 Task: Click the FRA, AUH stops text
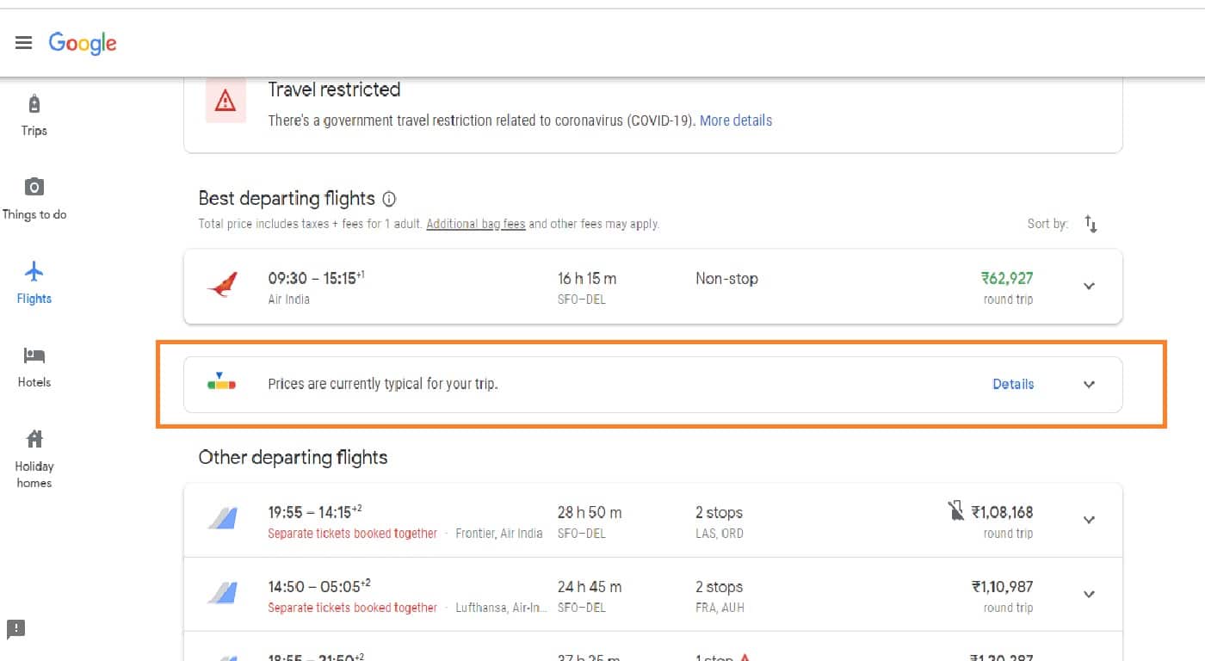[x=720, y=608]
